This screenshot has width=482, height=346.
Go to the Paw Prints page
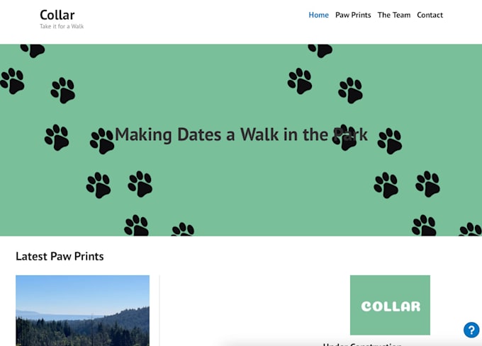tap(353, 15)
